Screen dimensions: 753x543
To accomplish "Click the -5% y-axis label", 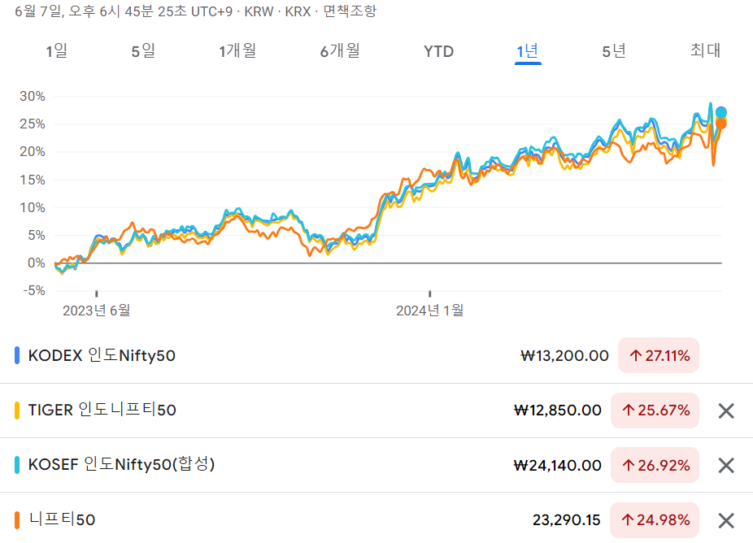I will point(33,290).
